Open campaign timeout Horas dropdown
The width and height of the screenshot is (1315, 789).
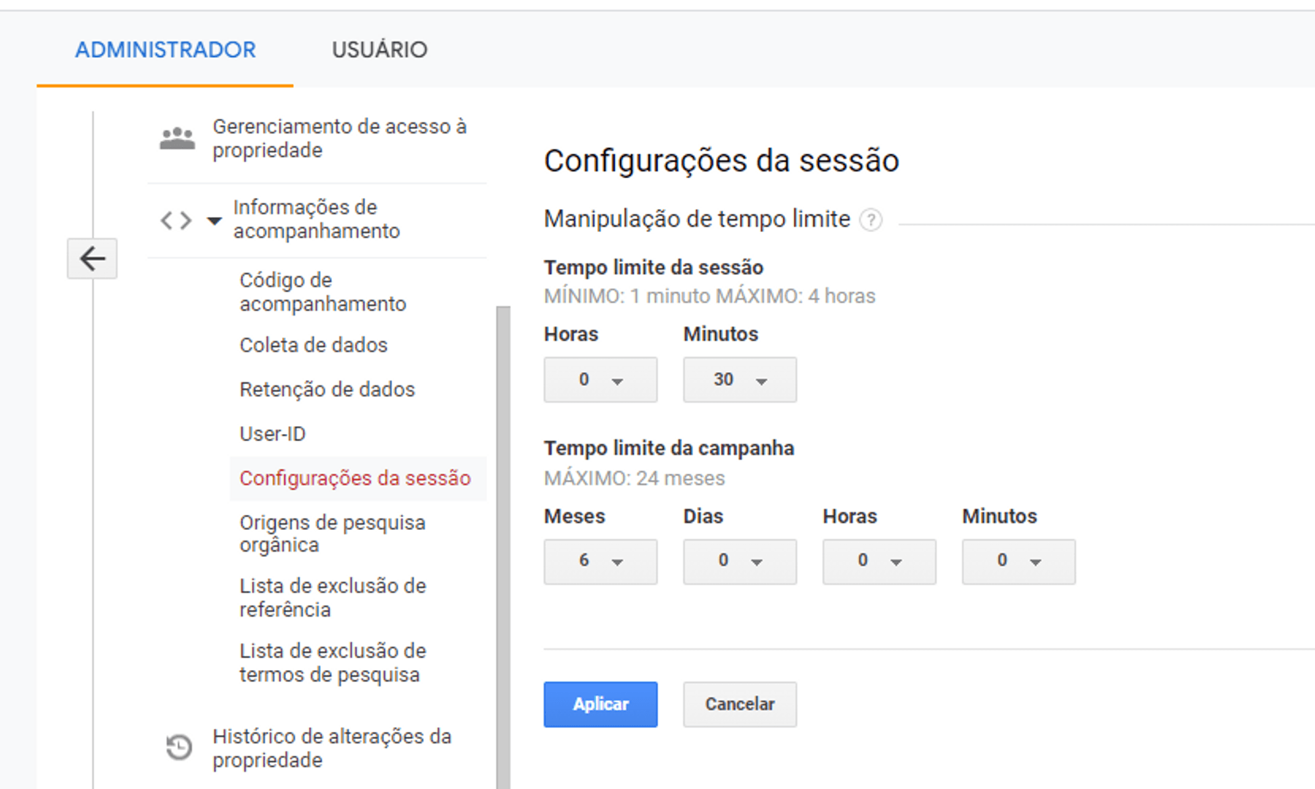878,561
